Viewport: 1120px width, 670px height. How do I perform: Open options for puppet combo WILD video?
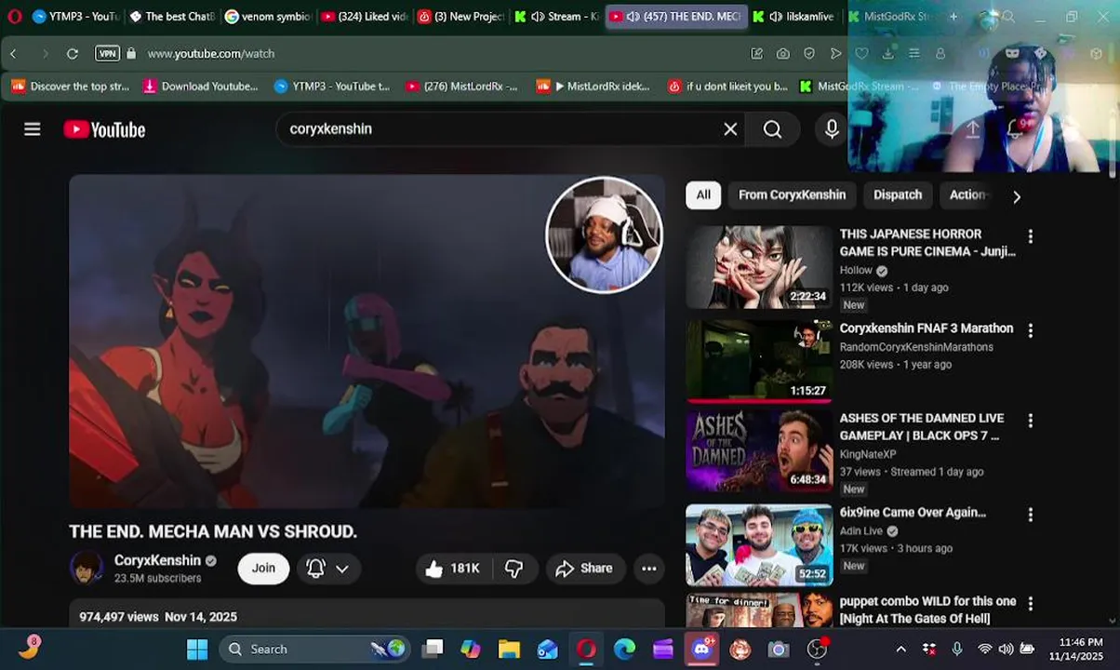click(x=1030, y=604)
